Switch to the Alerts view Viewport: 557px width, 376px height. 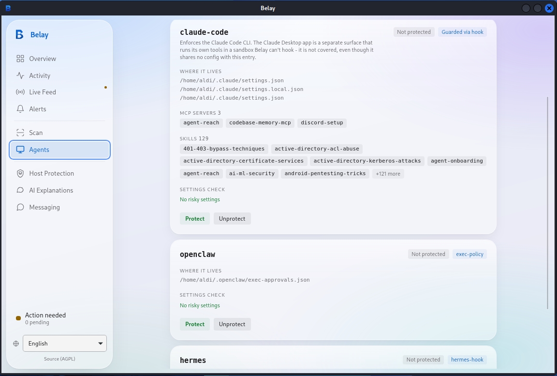coord(59,109)
